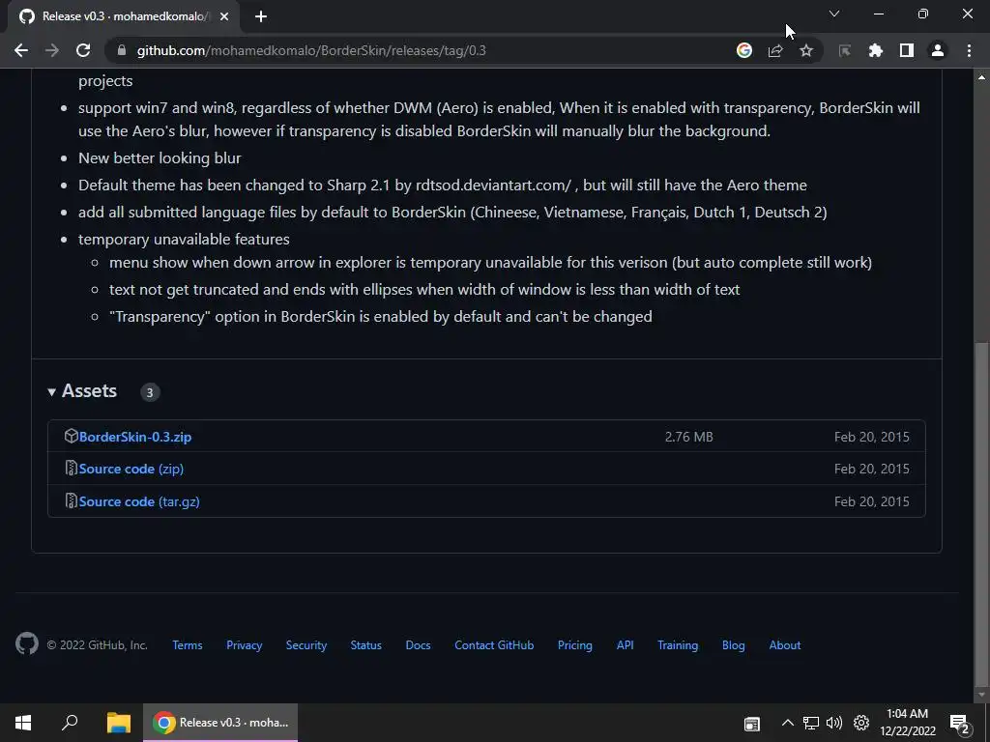Open a new browser tab

(x=261, y=16)
